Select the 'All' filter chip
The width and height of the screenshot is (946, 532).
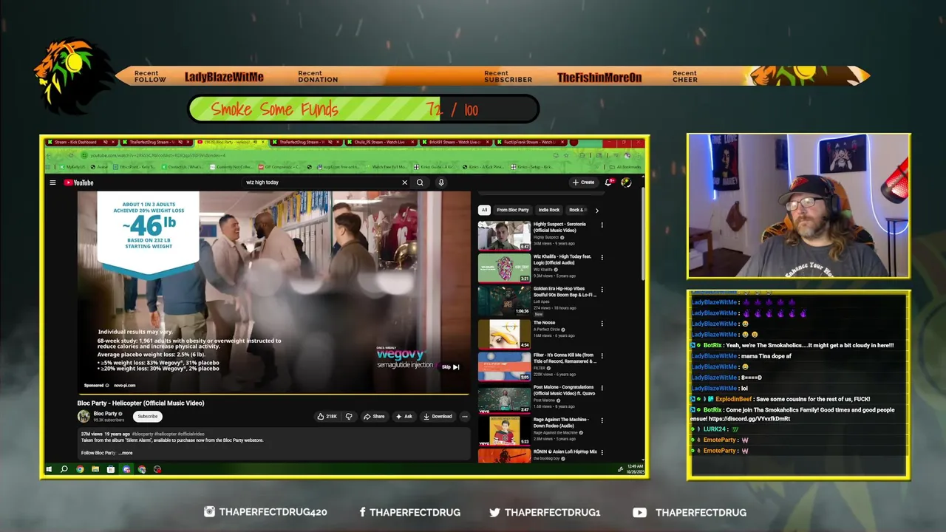point(484,210)
